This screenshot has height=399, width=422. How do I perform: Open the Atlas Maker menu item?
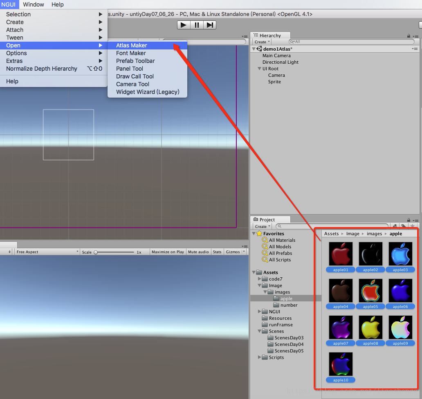(x=147, y=45)
